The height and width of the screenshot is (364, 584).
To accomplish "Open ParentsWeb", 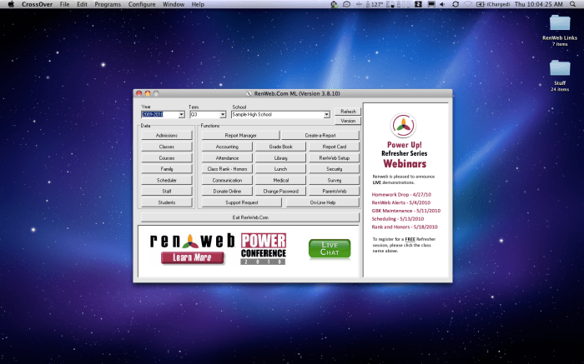I will pos(334,191).
